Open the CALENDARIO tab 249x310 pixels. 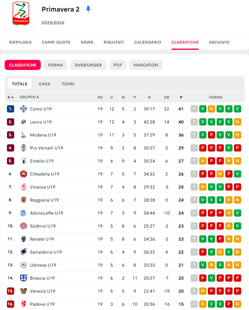(x=147, y=42)
